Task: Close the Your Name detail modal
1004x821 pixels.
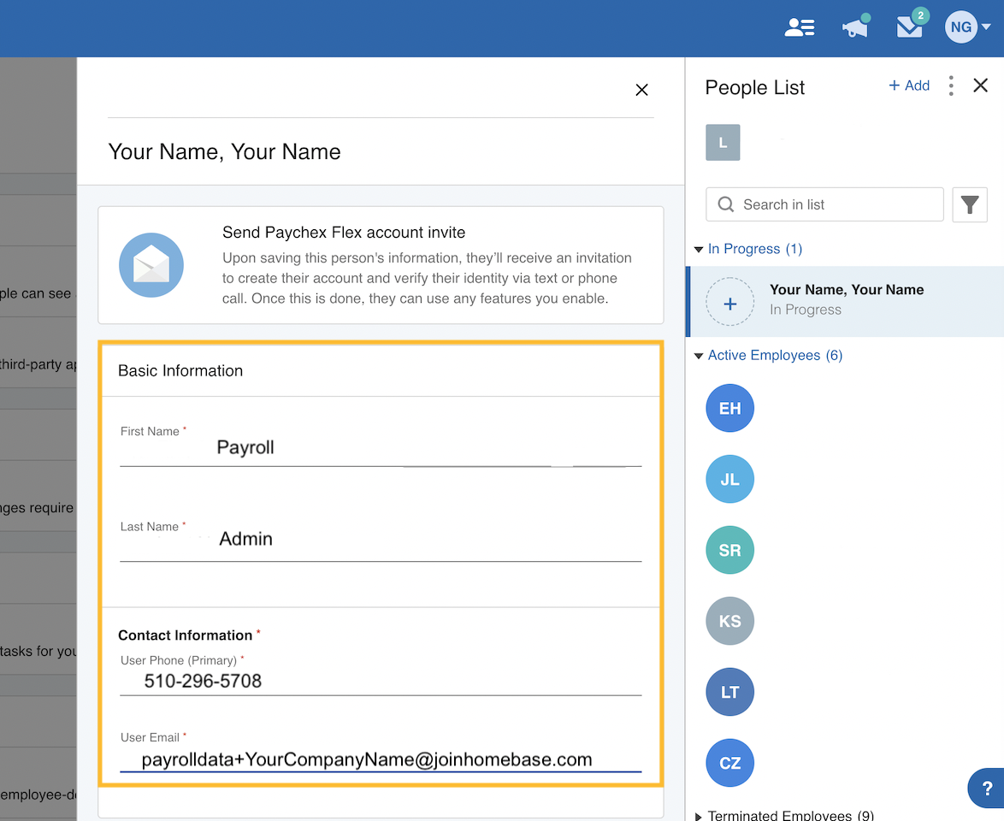Action: pyautogui.click(x=641, y=90)
